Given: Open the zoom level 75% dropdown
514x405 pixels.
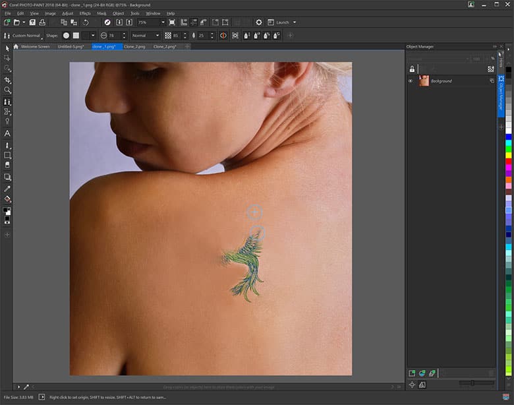Looking at the screenshot, I should pos(161,22).
